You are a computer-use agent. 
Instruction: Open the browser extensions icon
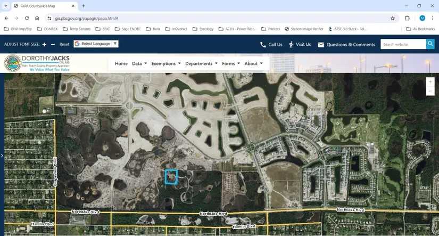point(407,18)
